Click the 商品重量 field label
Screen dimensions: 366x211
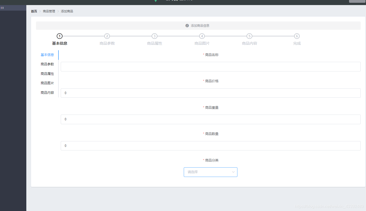(x=212, y=108)
